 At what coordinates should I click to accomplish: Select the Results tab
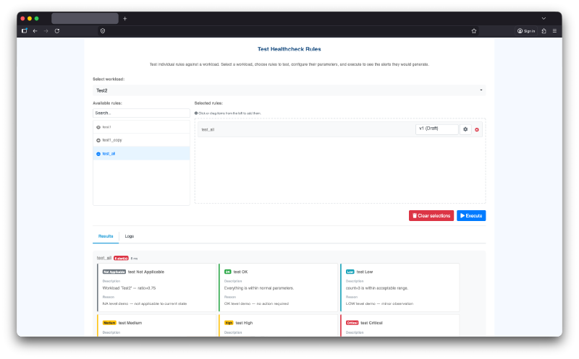[106, 236]
